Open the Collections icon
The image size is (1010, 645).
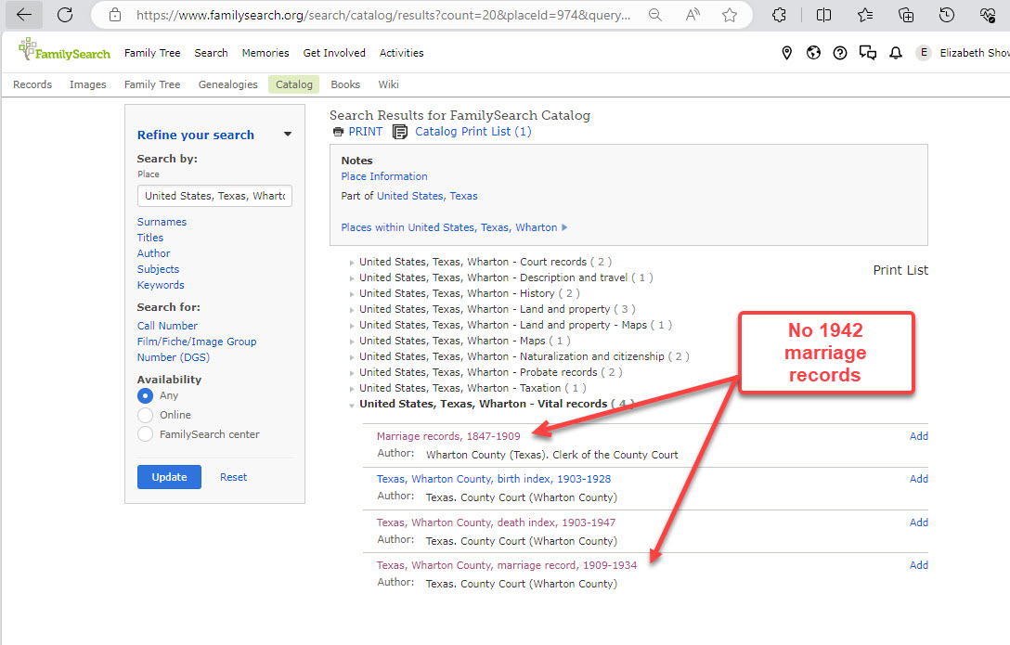(906, 15)
